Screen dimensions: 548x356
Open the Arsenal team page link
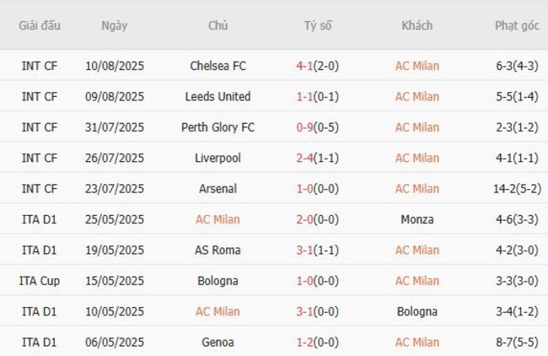click(x=218, y=188)
